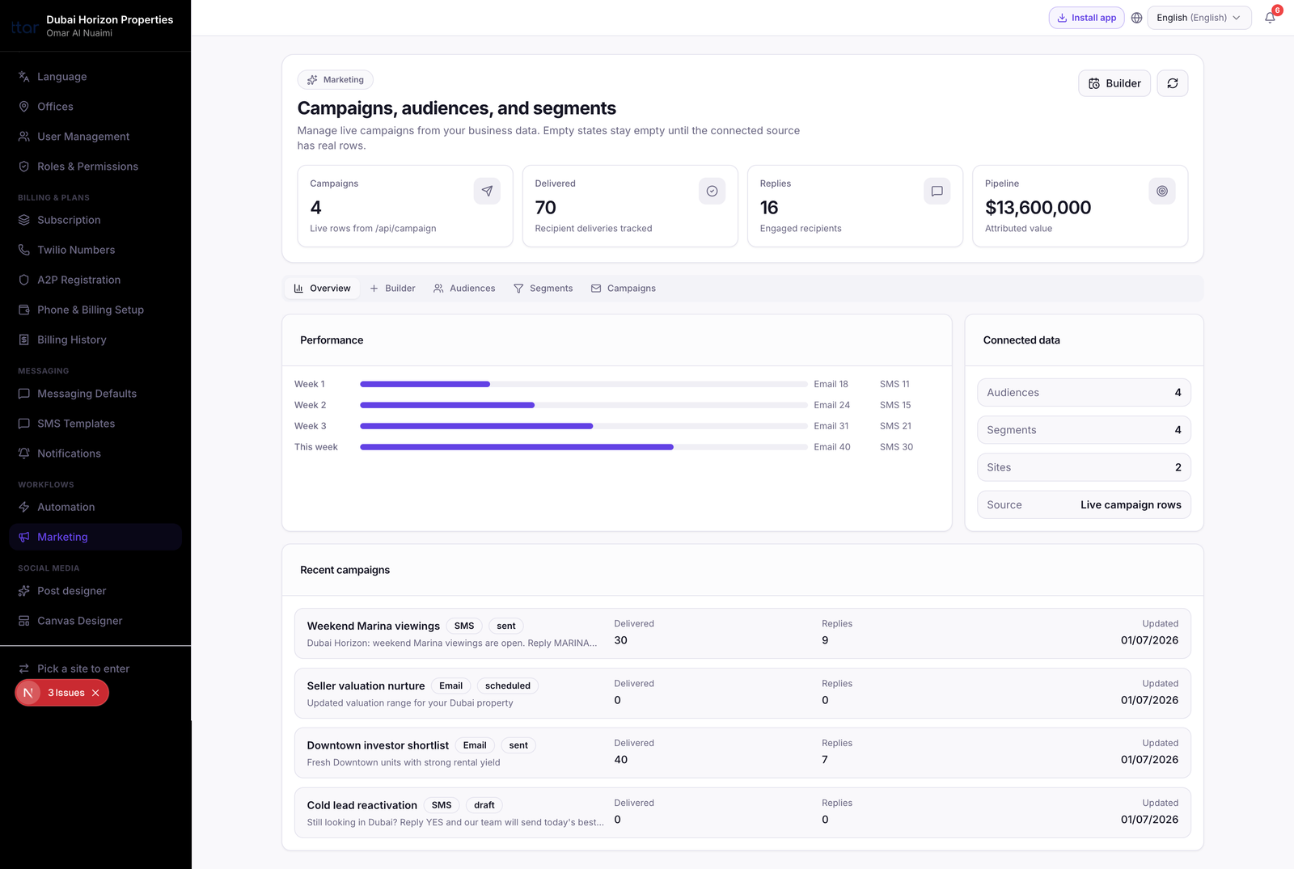
Task: Click the globe language icon in header
Action: point(1136,18)
